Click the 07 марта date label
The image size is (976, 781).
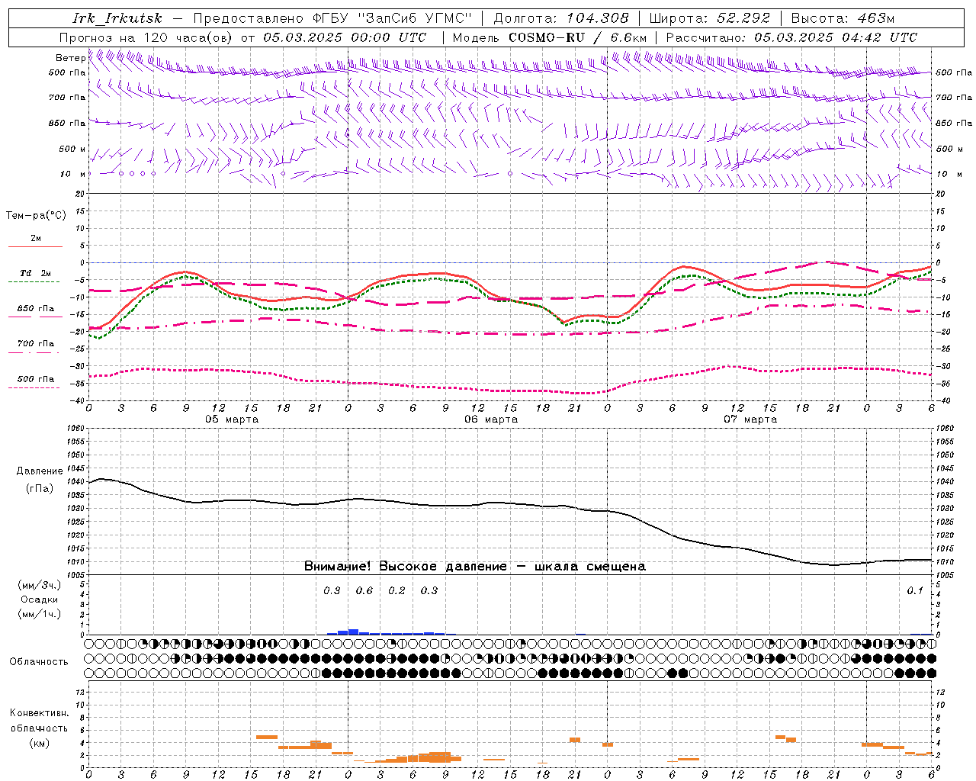coord(750,419)
